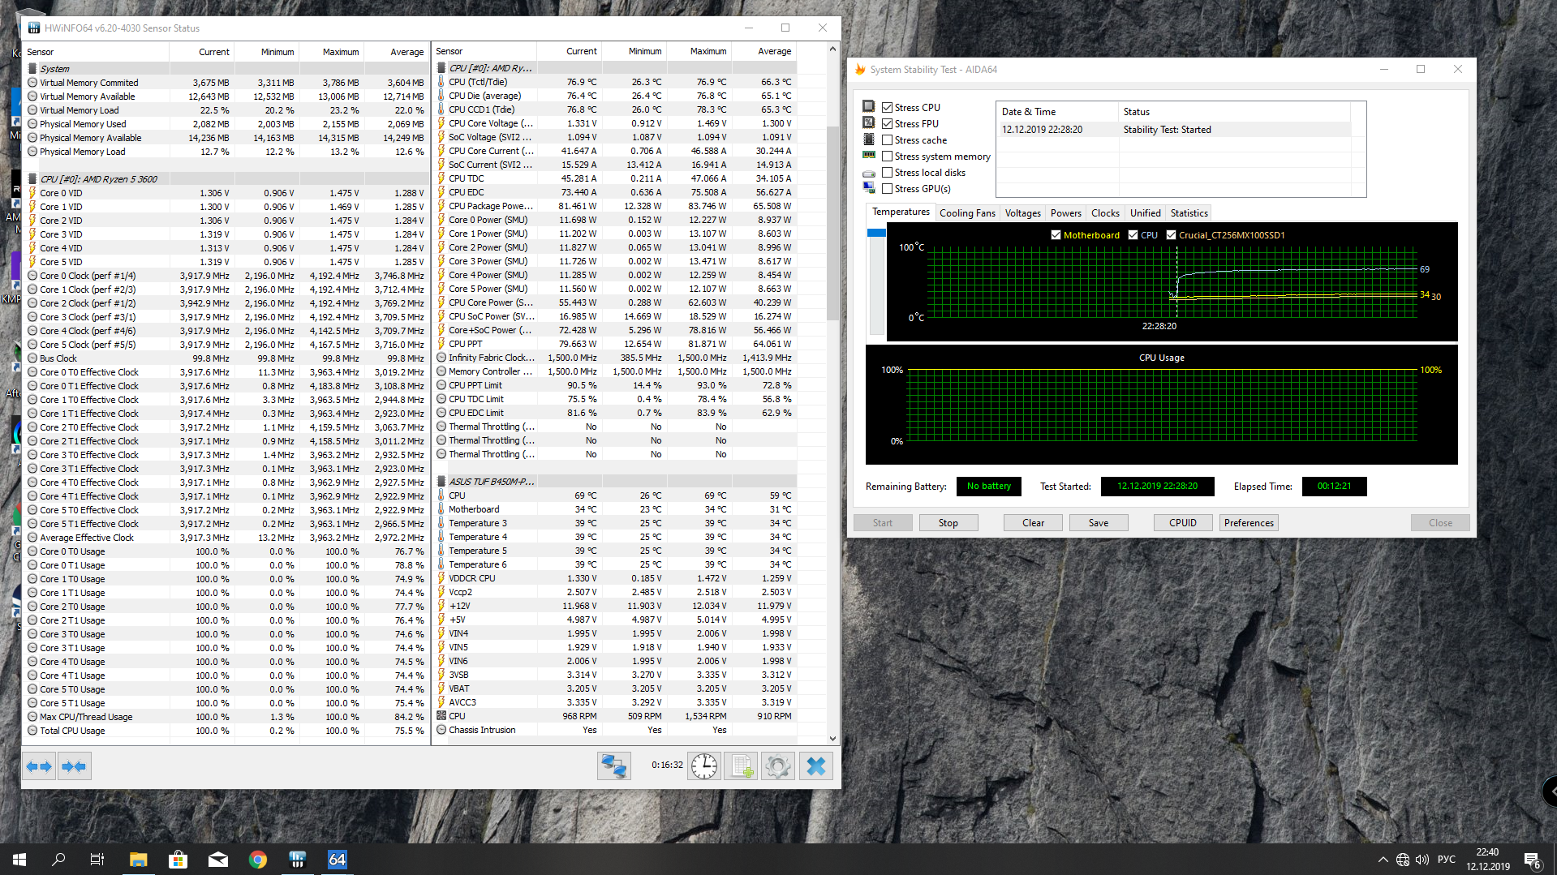Open Mail app from taskbar
This screenshot has width=1557, height=875.
pyautogui.click(x=217, y=860)
